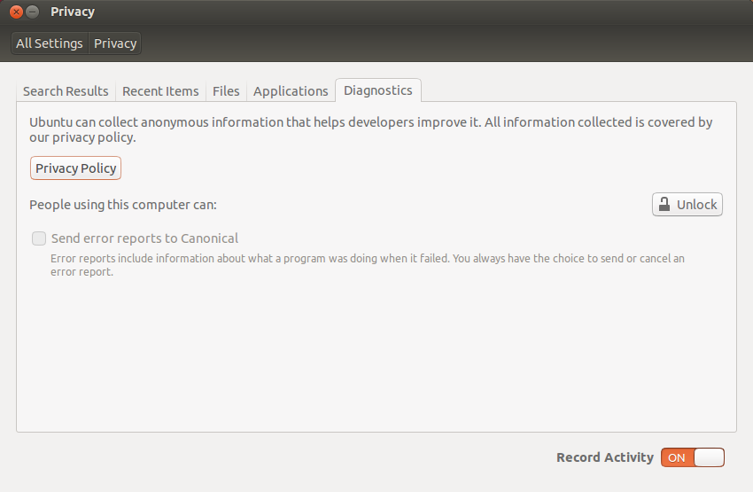Image resolution: width=753 pixels, height=492 pixels.
Task: Go to the Applications tab
Action: click(x=291, y=90)
